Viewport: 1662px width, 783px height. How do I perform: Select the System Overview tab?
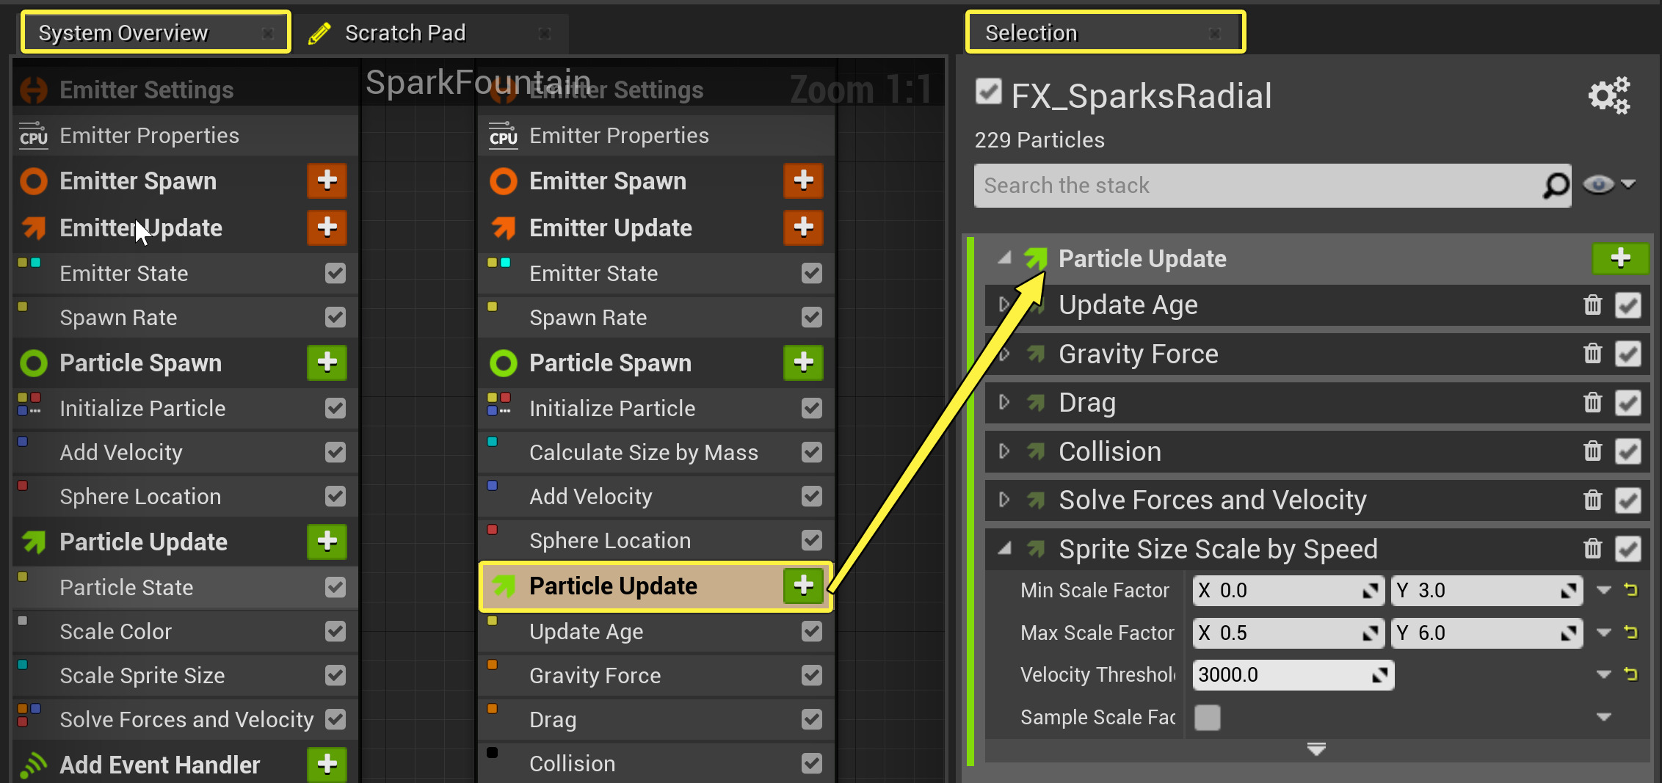pos(123,32)
